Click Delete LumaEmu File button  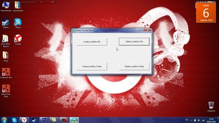134,42
